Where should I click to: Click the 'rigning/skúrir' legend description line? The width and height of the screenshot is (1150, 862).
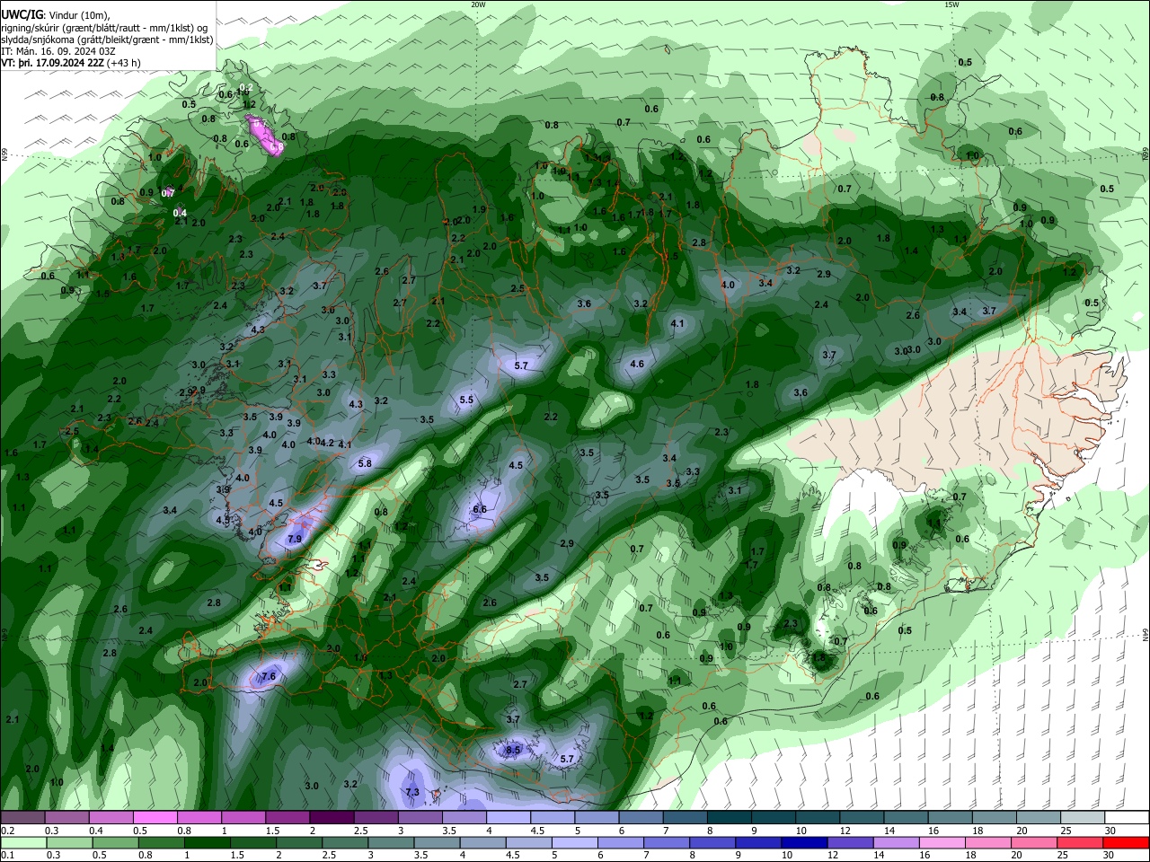coord(104,28)
